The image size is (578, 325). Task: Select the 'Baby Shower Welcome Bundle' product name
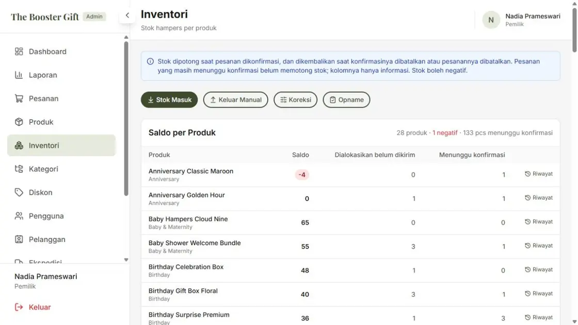(x=195, y=243)
